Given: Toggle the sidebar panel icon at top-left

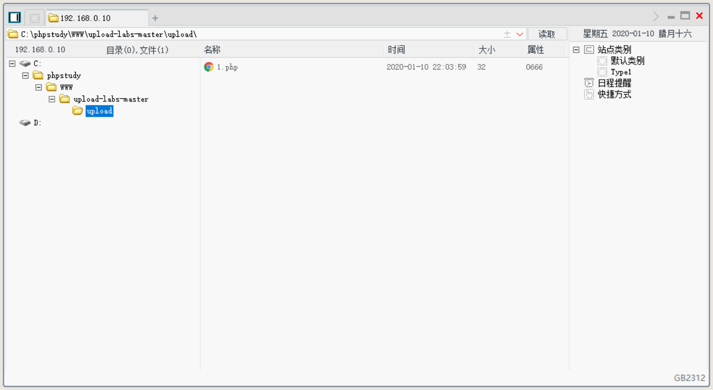Looking at the screenshot, I should (14, 17).
